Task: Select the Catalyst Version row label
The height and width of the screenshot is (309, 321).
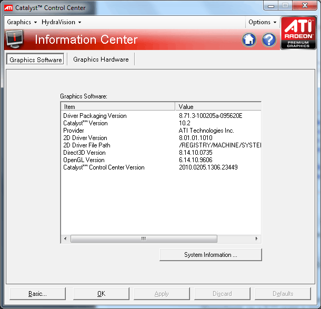Action: pyautogui.click(x=85, y=123)
